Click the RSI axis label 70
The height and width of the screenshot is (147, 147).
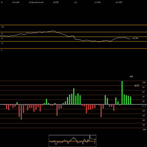coord(2,34)
